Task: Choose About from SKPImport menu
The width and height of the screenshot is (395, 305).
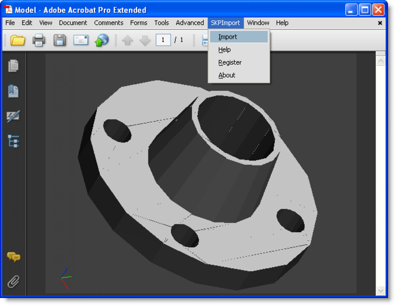Action: (x=239, y=75)
